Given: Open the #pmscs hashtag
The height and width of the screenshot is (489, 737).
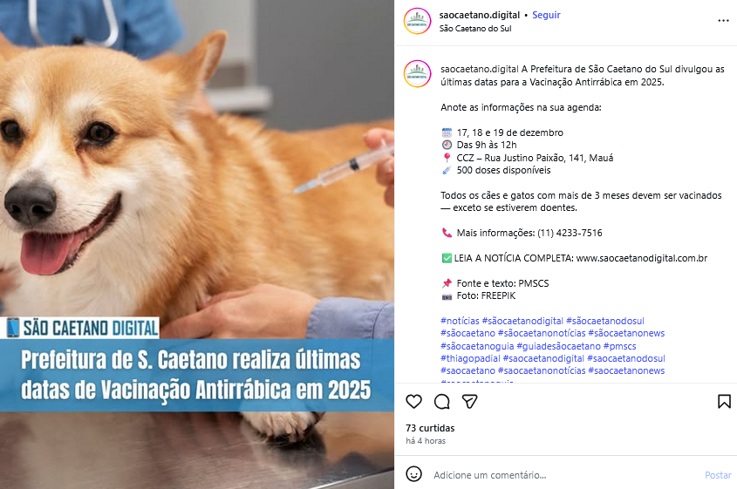Looking at the screenshot, I should click(x=619, y=346).
